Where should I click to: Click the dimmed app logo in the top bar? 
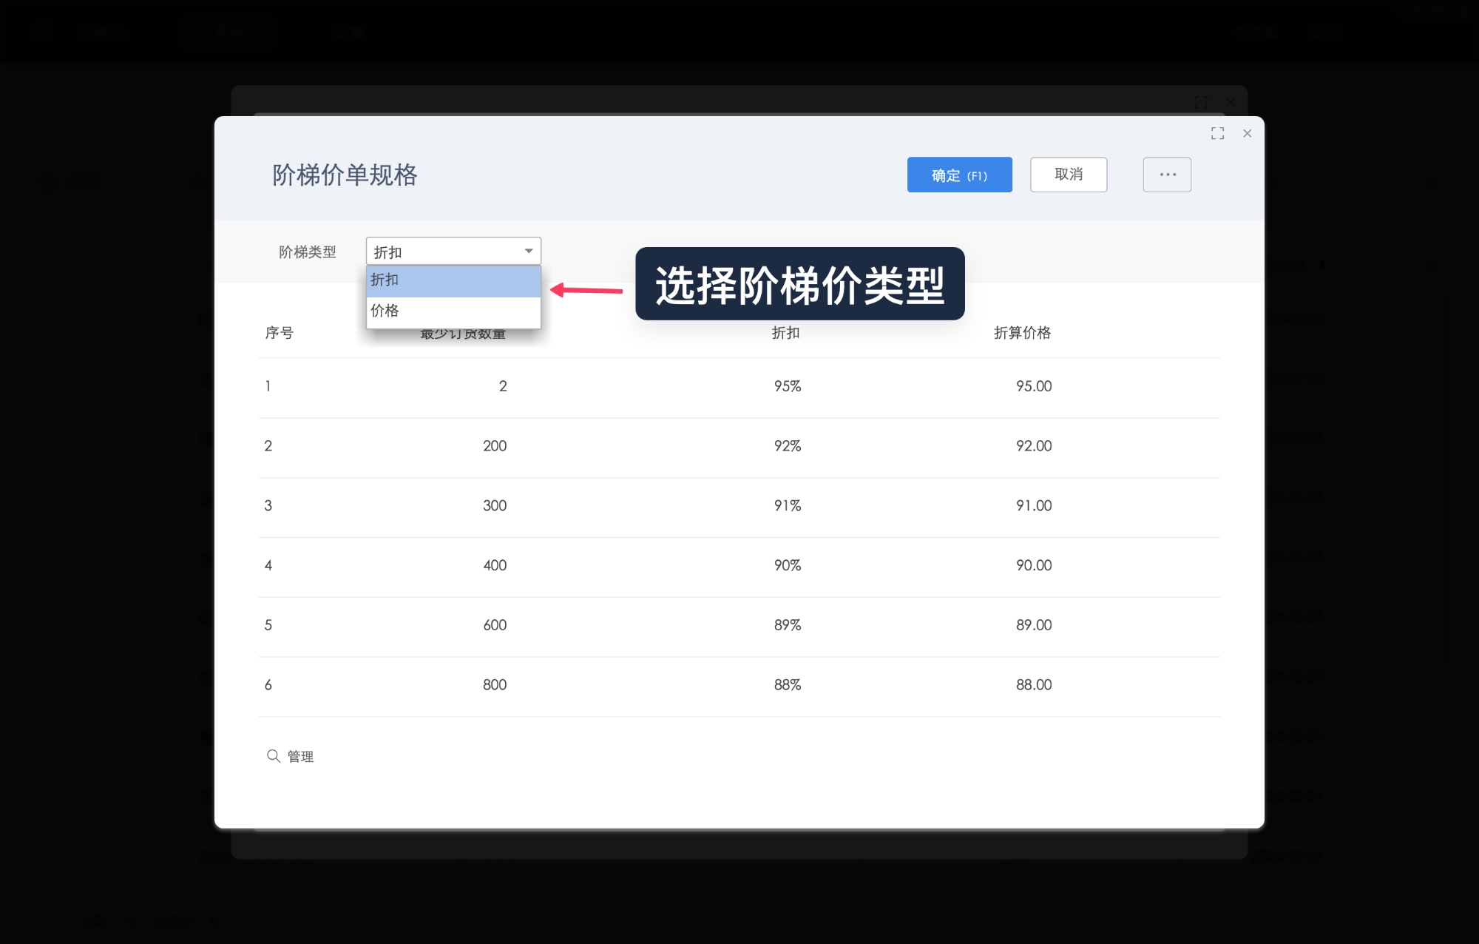[44, 32]
